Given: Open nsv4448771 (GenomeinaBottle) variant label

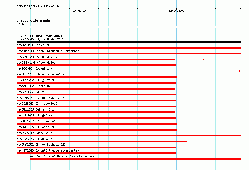Looking at the screenshot, I should coord(40,98).
